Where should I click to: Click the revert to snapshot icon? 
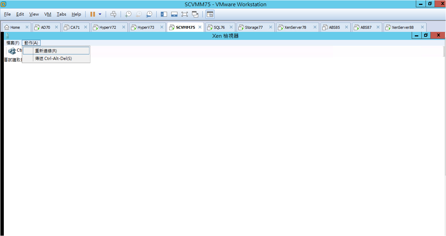(139, 14)
